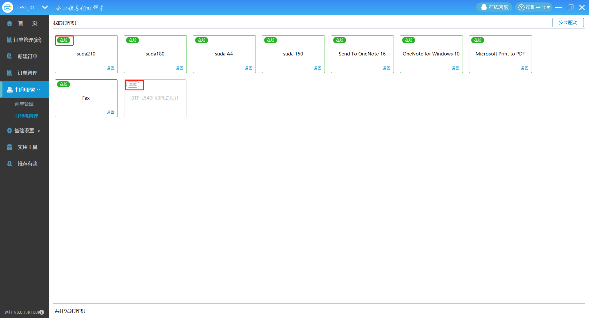
Task: Select the 面单管理 submenu item
Action: 24,104
